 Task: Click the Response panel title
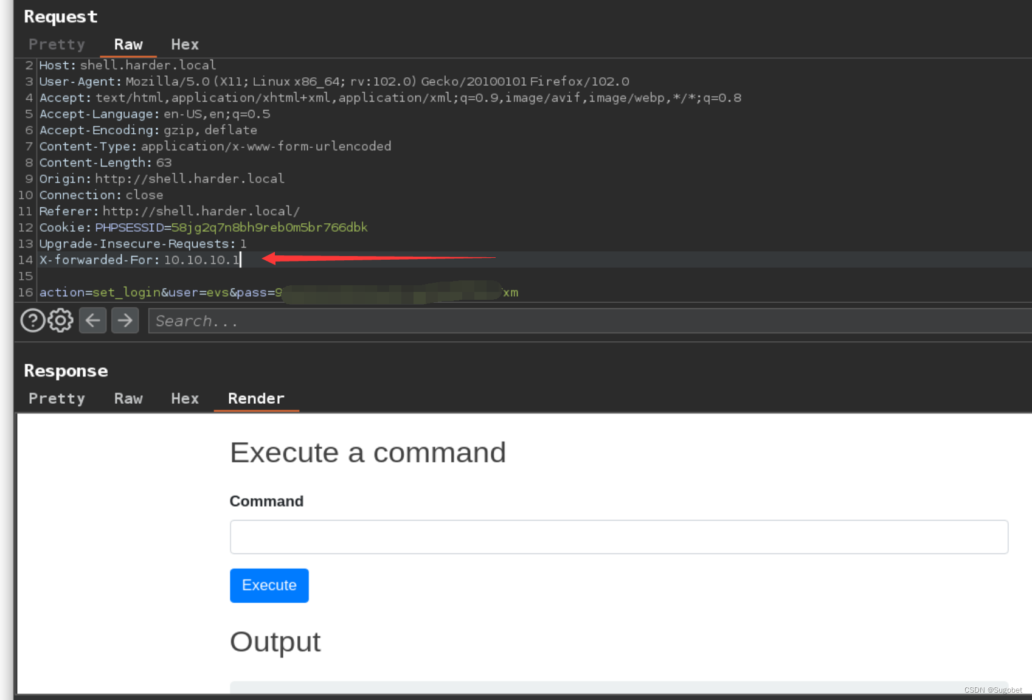click(66, 370)
